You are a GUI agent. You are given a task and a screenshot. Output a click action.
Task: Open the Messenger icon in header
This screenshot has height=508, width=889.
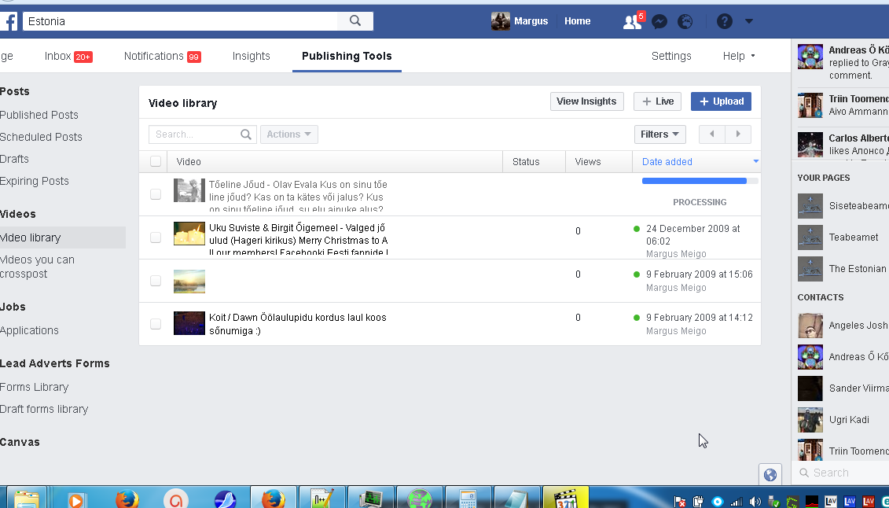[659, 21]
